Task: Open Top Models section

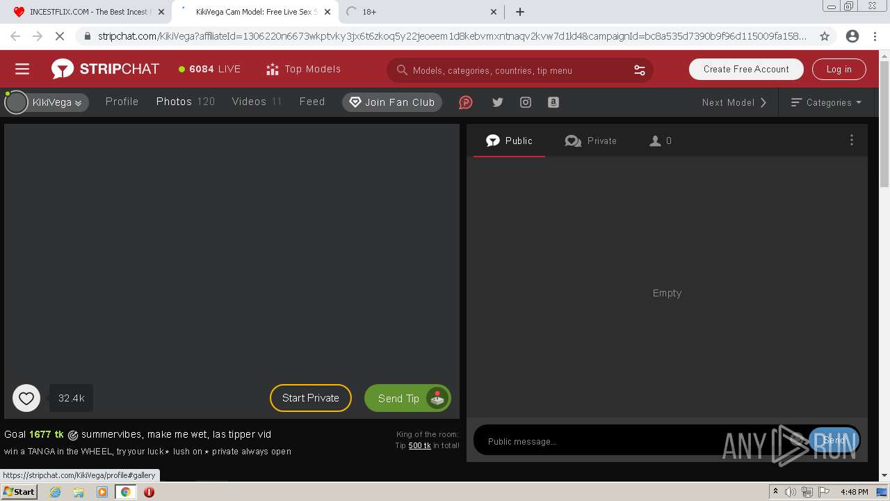Action: [303, 69]
